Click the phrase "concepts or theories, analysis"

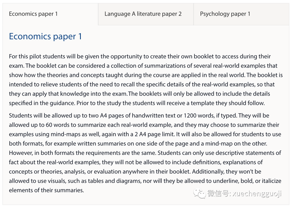point(47,172)
